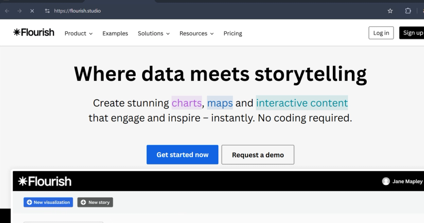Click the Log in button

tap(381, 33)
